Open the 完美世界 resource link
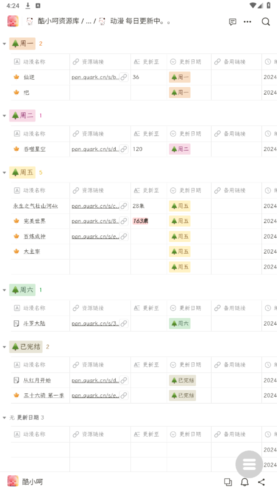 pos(95,221)
